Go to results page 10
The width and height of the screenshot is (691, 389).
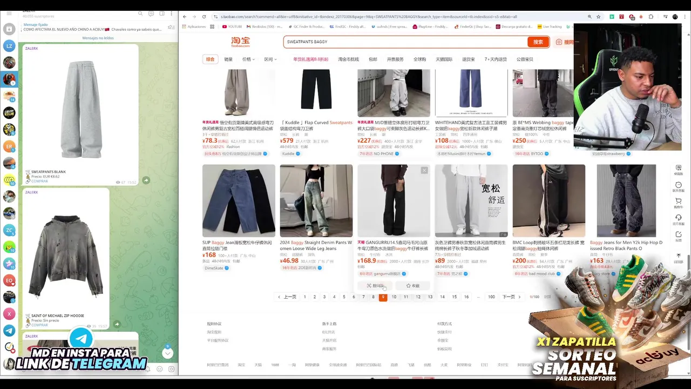point(394,297)
